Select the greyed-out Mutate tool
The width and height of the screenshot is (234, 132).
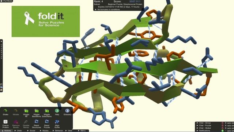click(x=16, y=112)
